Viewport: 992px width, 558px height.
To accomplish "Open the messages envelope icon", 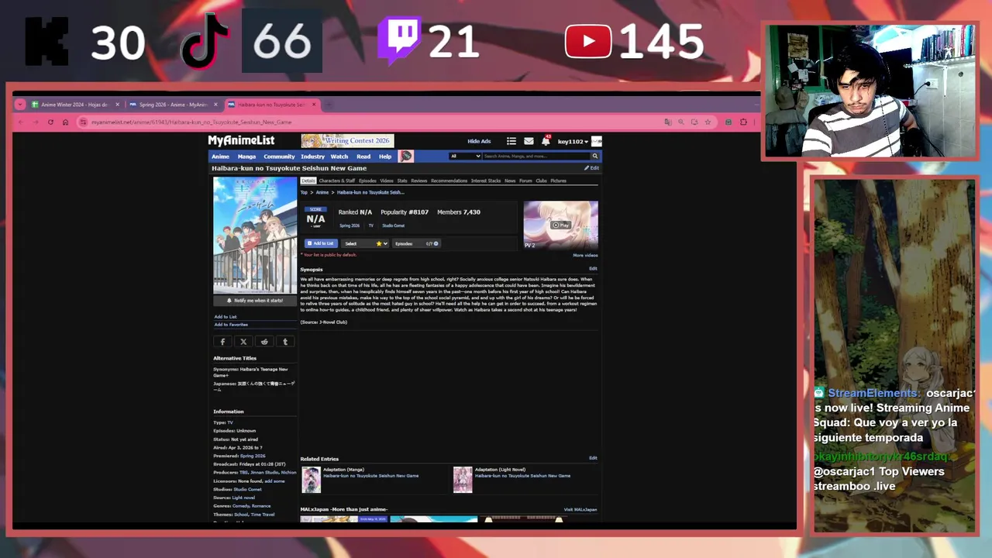I will coord(529,141).
